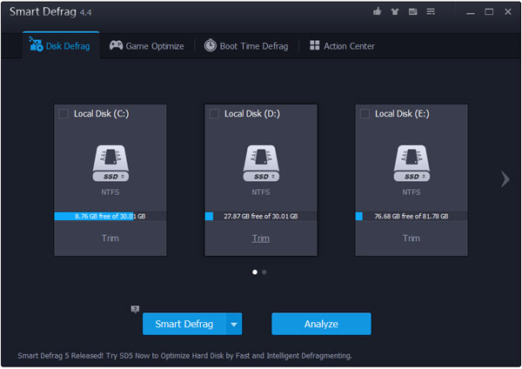The width and height of the screenshot is (522, 369).
Task: Click the help tooltip icon above Smart Defrag
Action: [136, 309]
